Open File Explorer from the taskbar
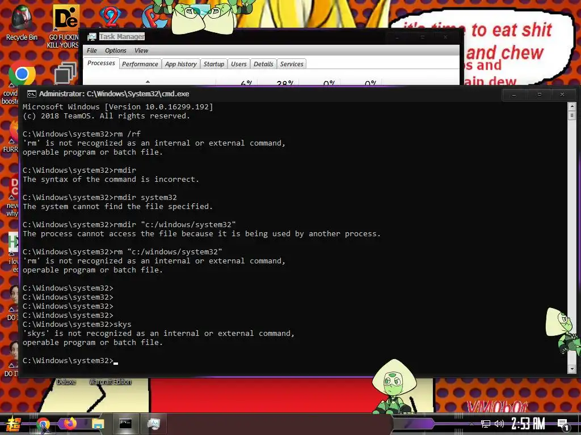 [98, 424]
